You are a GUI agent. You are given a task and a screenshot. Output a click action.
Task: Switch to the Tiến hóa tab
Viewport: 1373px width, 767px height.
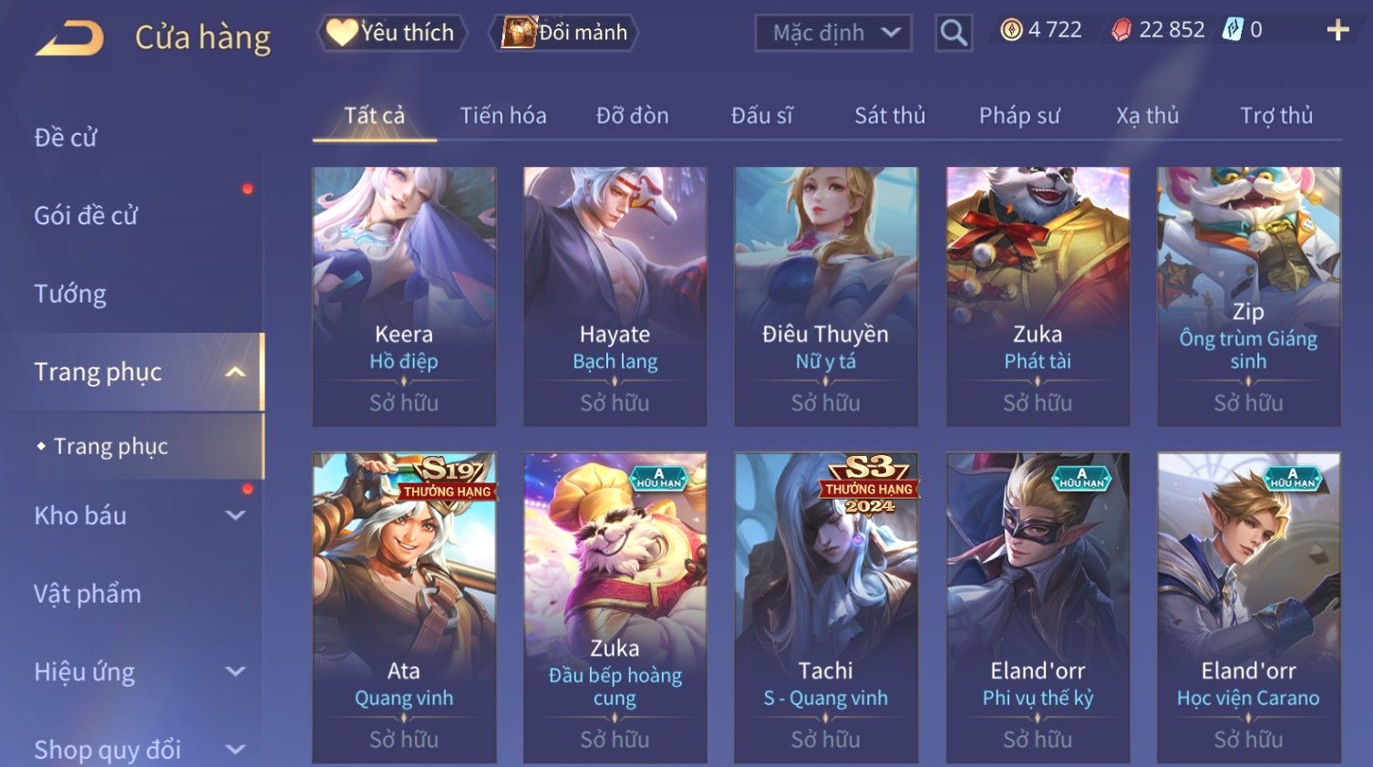click(x=503, y=116)
